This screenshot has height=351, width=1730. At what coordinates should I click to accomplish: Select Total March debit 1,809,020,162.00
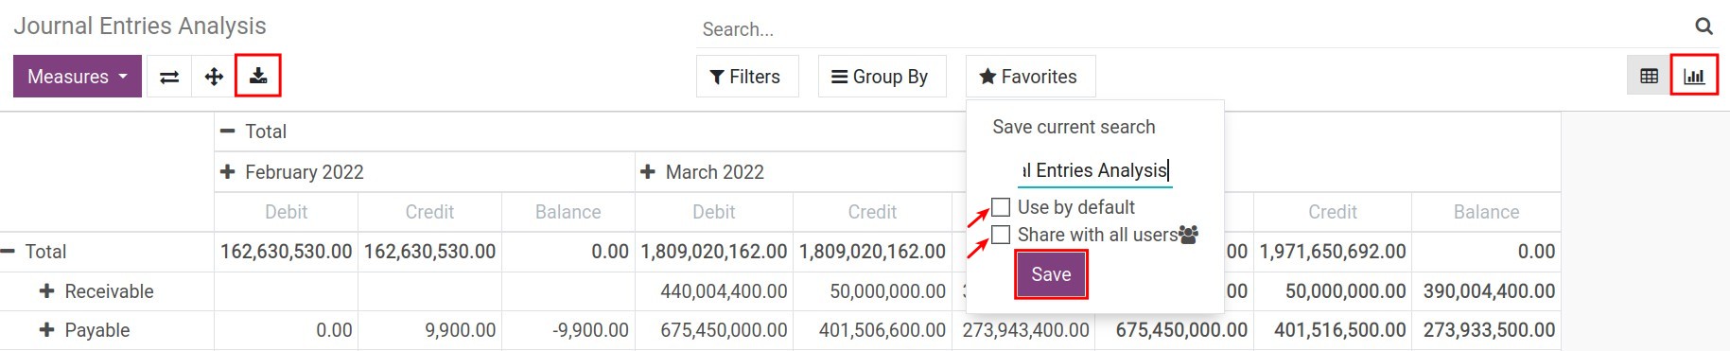(713, 252)
